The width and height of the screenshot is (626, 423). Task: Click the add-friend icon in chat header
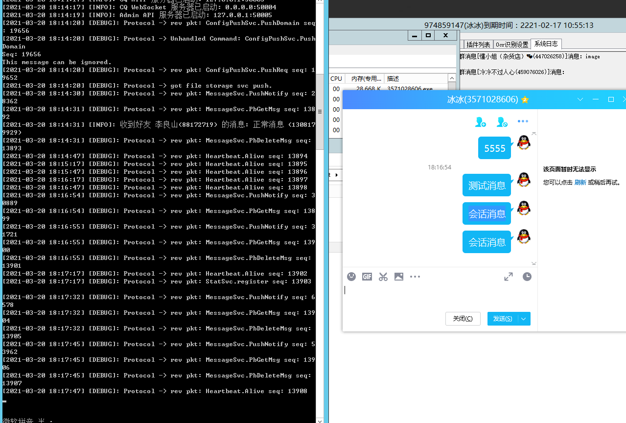point(481,122)
